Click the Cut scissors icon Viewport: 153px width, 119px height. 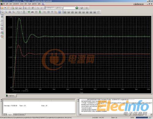(25, 8)
